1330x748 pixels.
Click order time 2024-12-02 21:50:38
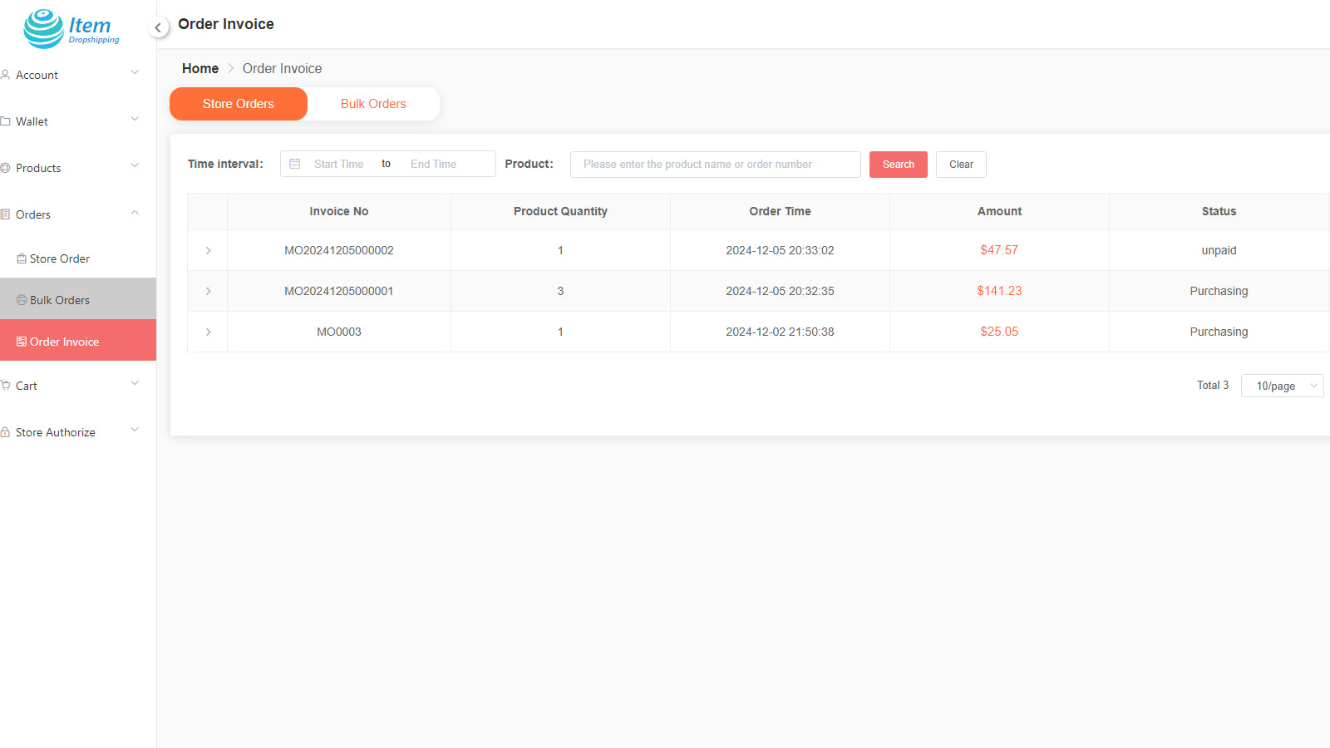tap(780, 332)
